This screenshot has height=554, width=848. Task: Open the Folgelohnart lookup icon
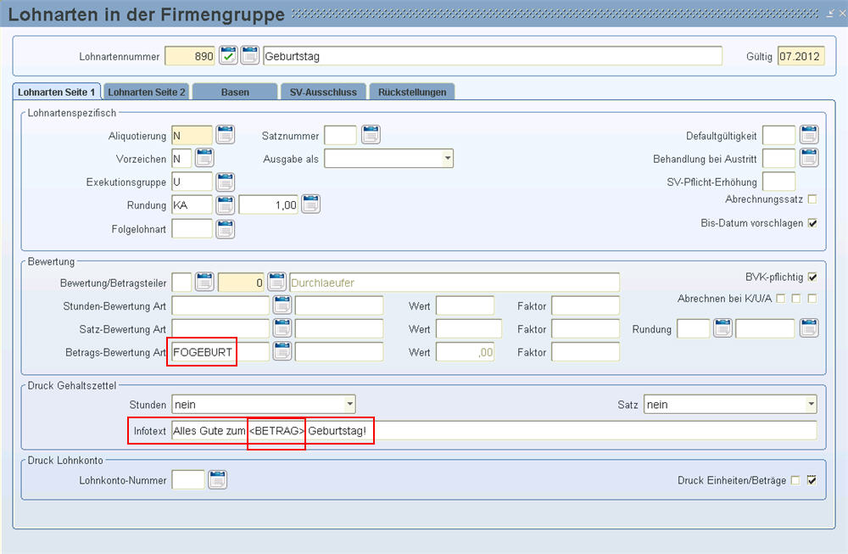225,228
